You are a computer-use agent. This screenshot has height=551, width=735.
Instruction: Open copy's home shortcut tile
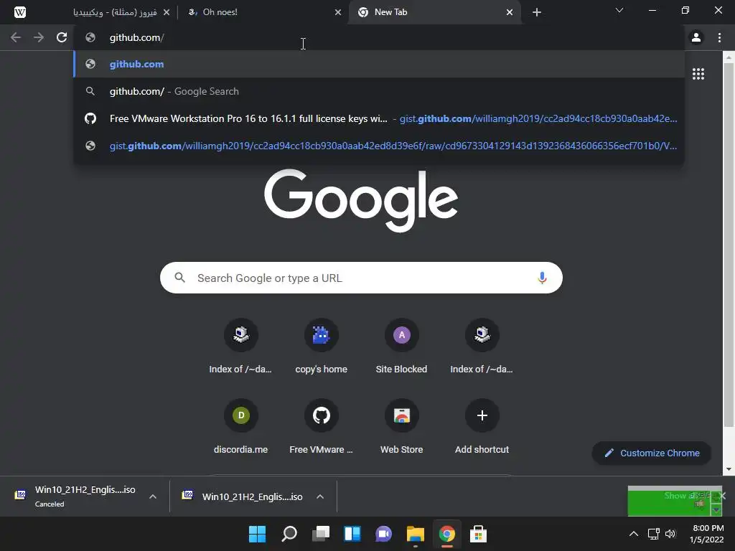[x=321, y=346]
